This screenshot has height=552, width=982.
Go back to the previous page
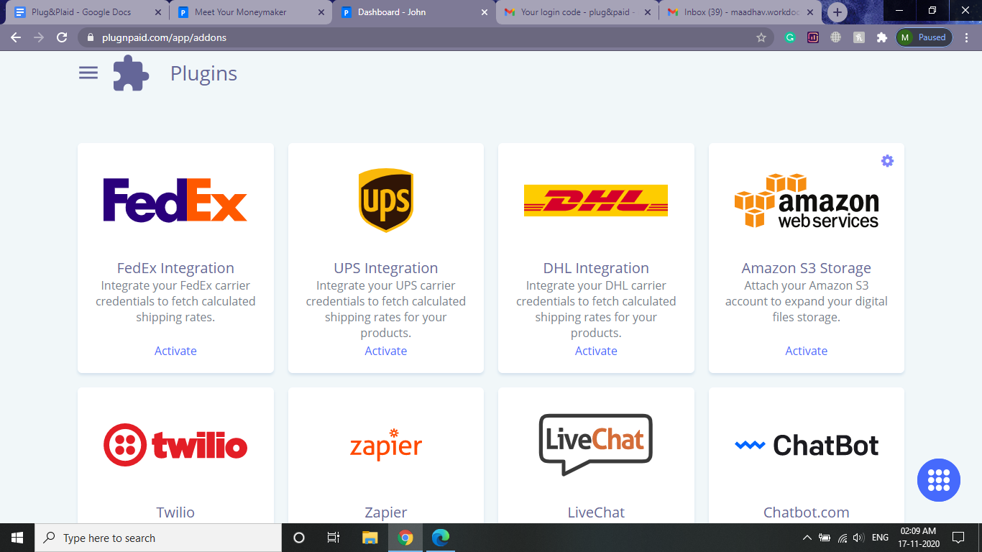pyautogui.click(x=16, y=37)
